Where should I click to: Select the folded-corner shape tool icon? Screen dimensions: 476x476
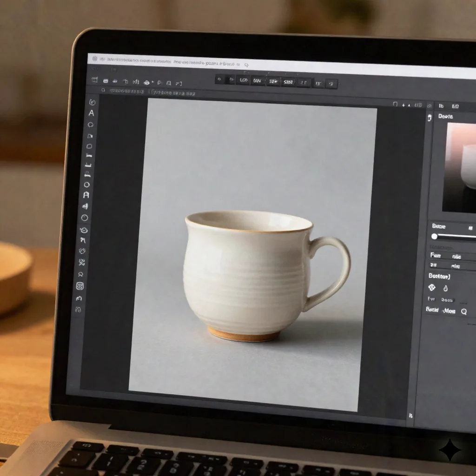pyautogui.click(x=90, y=136)
